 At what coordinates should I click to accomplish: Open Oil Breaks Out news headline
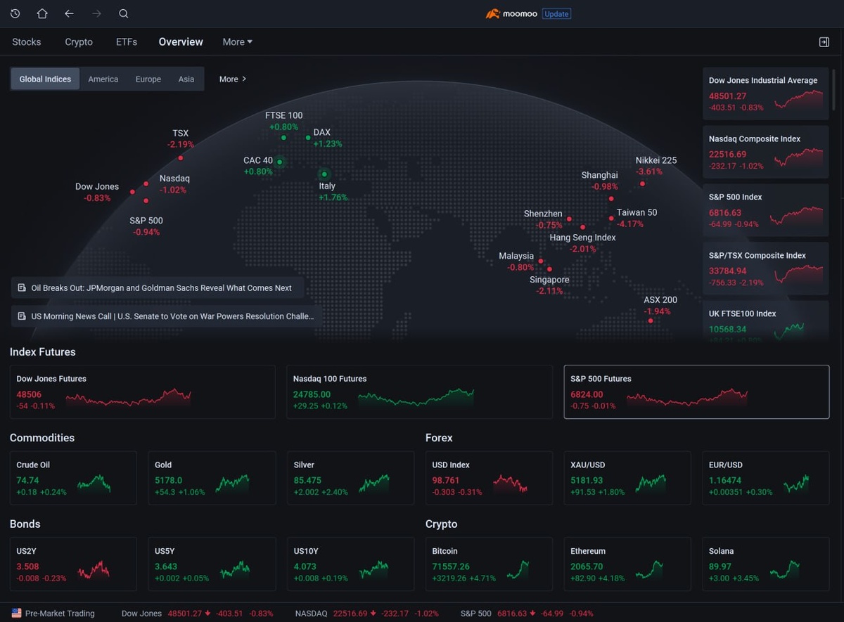(x=158, y=287)
